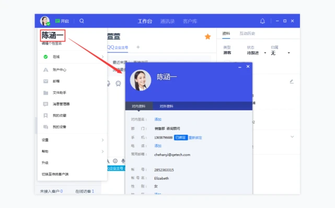Viewport: 335px width, 208px height.
Task: Click the webcam video call icon
Action: tap(118, 84)
